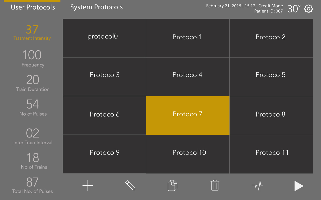The image size is (321, 200).
Task: Click the plus icon to add protocol
Action: (x=88, y=185)
